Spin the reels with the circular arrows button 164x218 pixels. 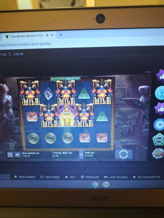(124, 154)
